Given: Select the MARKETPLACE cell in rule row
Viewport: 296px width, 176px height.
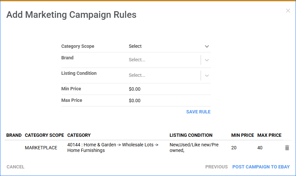Looking at the screenshot, I should (x=41, y=148).
